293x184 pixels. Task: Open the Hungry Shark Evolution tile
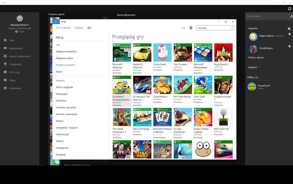click(x=183, y=149)
